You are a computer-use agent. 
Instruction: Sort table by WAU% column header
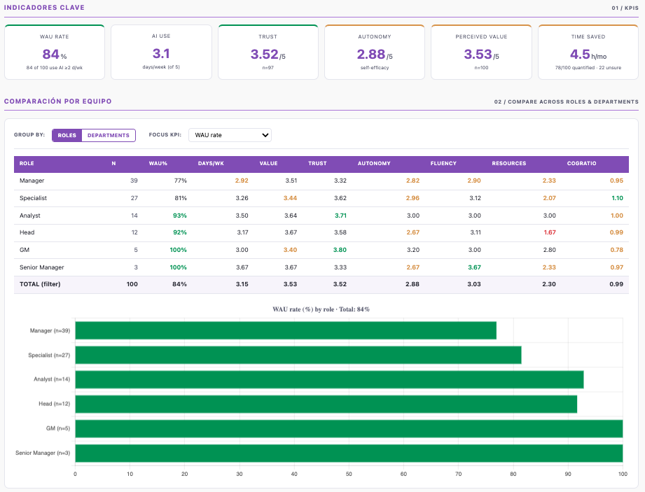coord(158,164)
